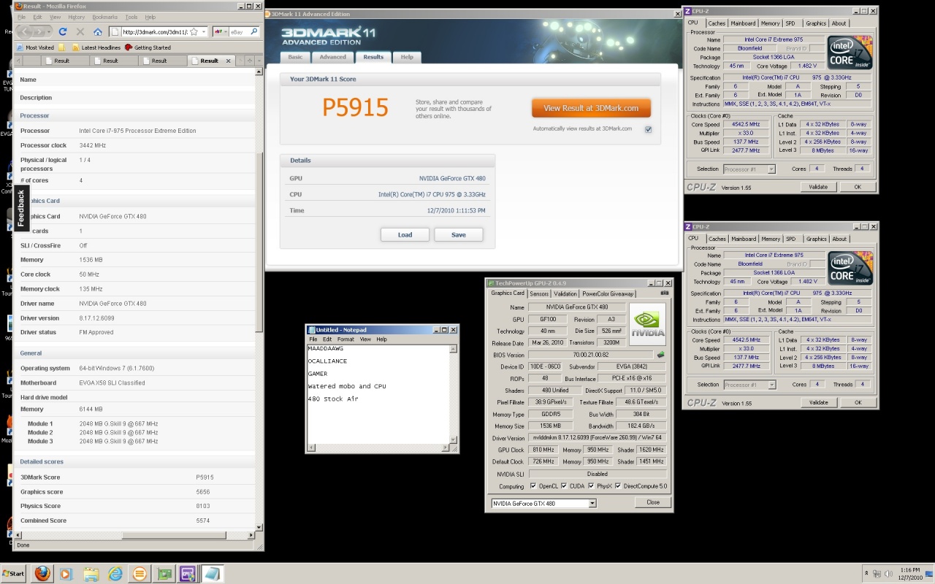Image resolution: width=935 pixels, height=584 pixels.
Task: Uncheck automatically view results at 3DMark.com
Action: (648, 129)
